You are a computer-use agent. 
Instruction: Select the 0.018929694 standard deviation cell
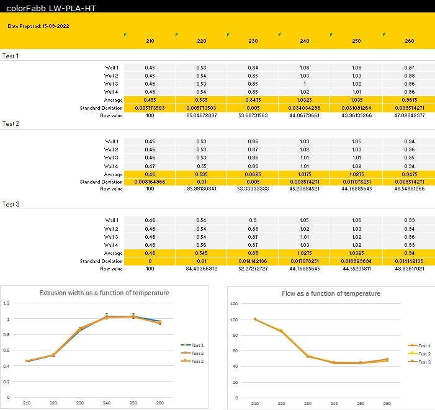[x=356, y=261]
